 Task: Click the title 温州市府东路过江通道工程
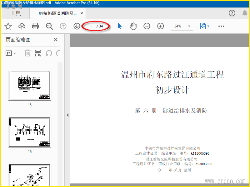coord(172,74)
